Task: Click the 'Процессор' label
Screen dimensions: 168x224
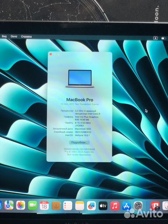Action: click(x=67, y=111)
